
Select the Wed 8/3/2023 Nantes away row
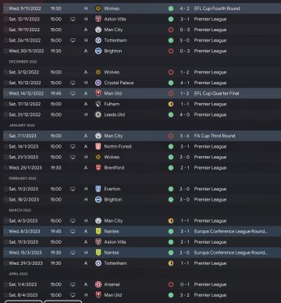tap(142, 231)
